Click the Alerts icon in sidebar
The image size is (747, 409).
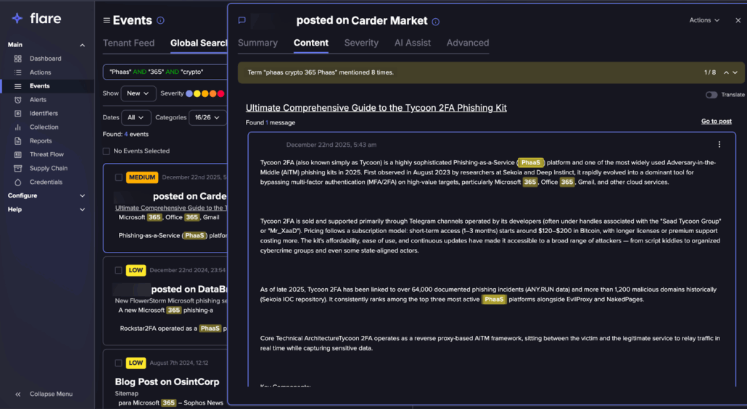point(18,100)
